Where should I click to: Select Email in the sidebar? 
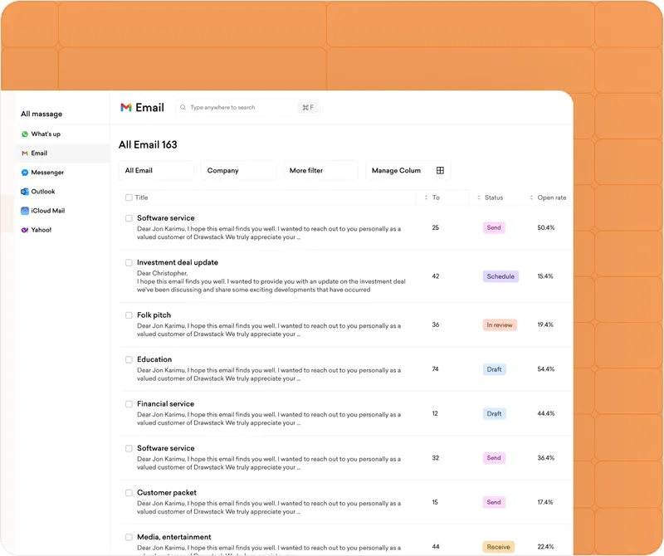coord(61,154)
